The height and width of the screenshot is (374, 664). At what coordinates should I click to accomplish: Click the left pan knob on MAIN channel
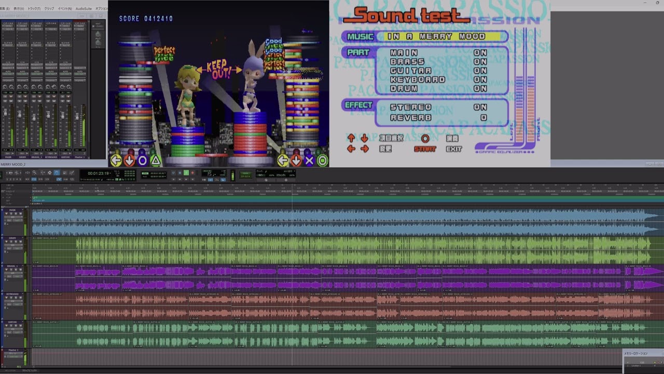coord(5,87)
